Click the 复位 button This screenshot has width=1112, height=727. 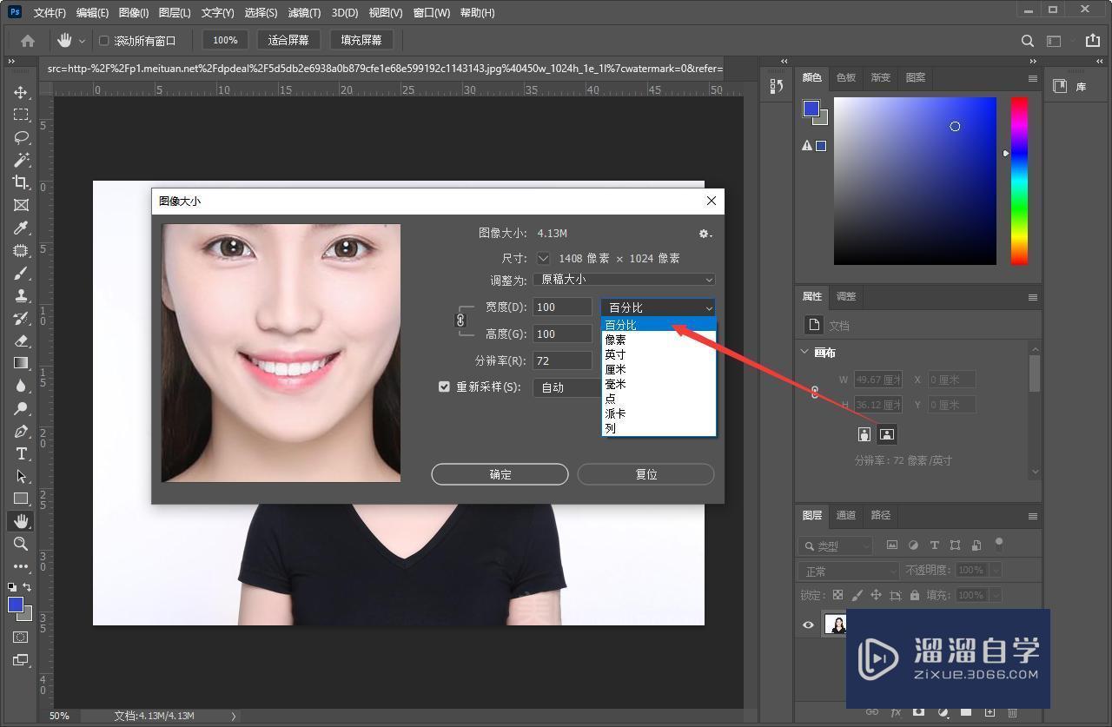pos(646,474)
